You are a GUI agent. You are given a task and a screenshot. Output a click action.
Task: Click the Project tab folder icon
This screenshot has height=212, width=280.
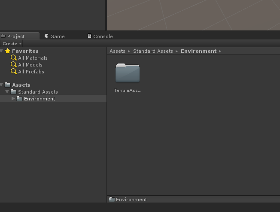(3, 36)
